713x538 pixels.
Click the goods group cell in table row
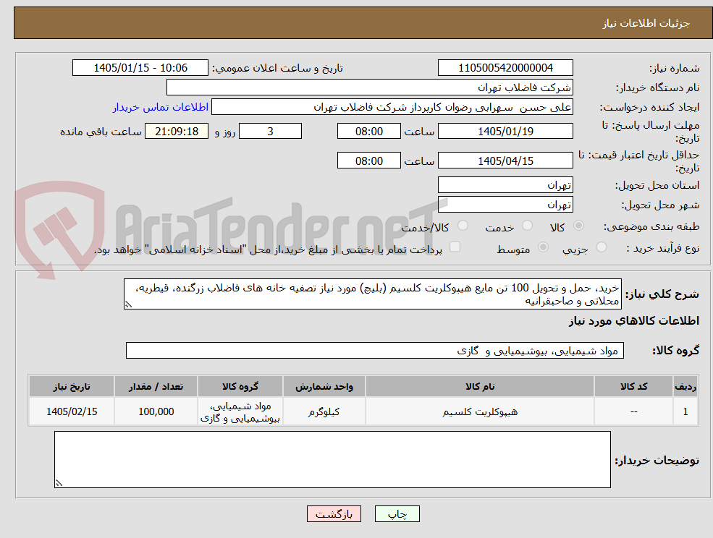point(240,411)
